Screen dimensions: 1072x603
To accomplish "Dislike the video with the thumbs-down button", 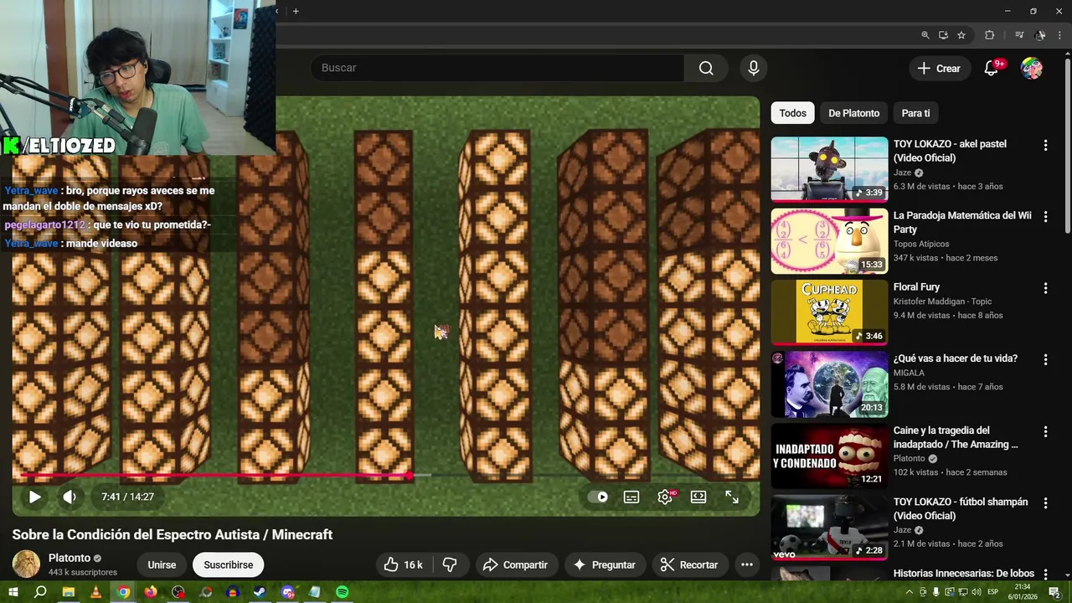I will [x=450, y=564].
